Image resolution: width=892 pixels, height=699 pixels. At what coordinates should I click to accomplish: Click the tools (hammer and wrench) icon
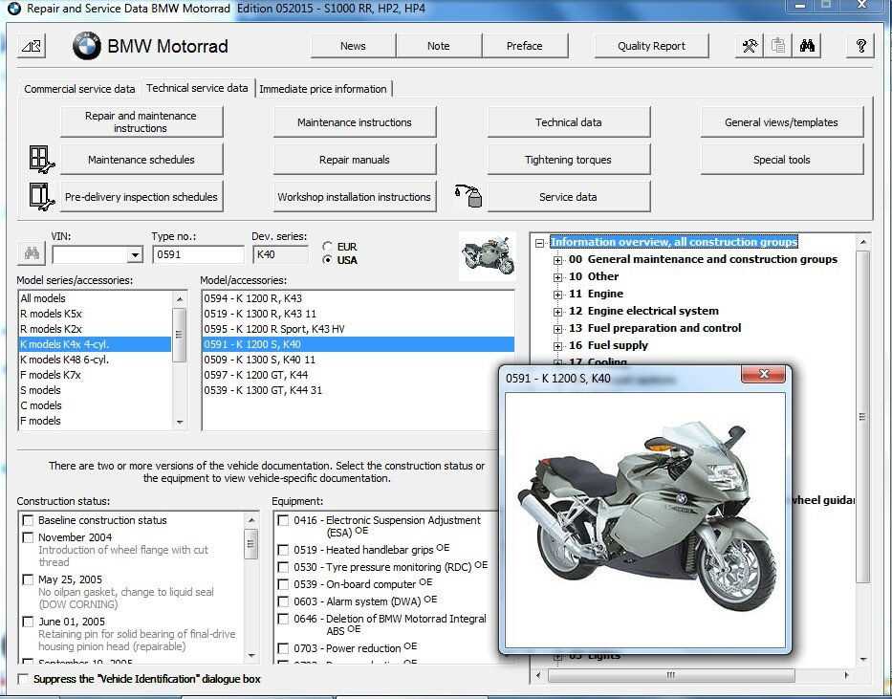750,46
